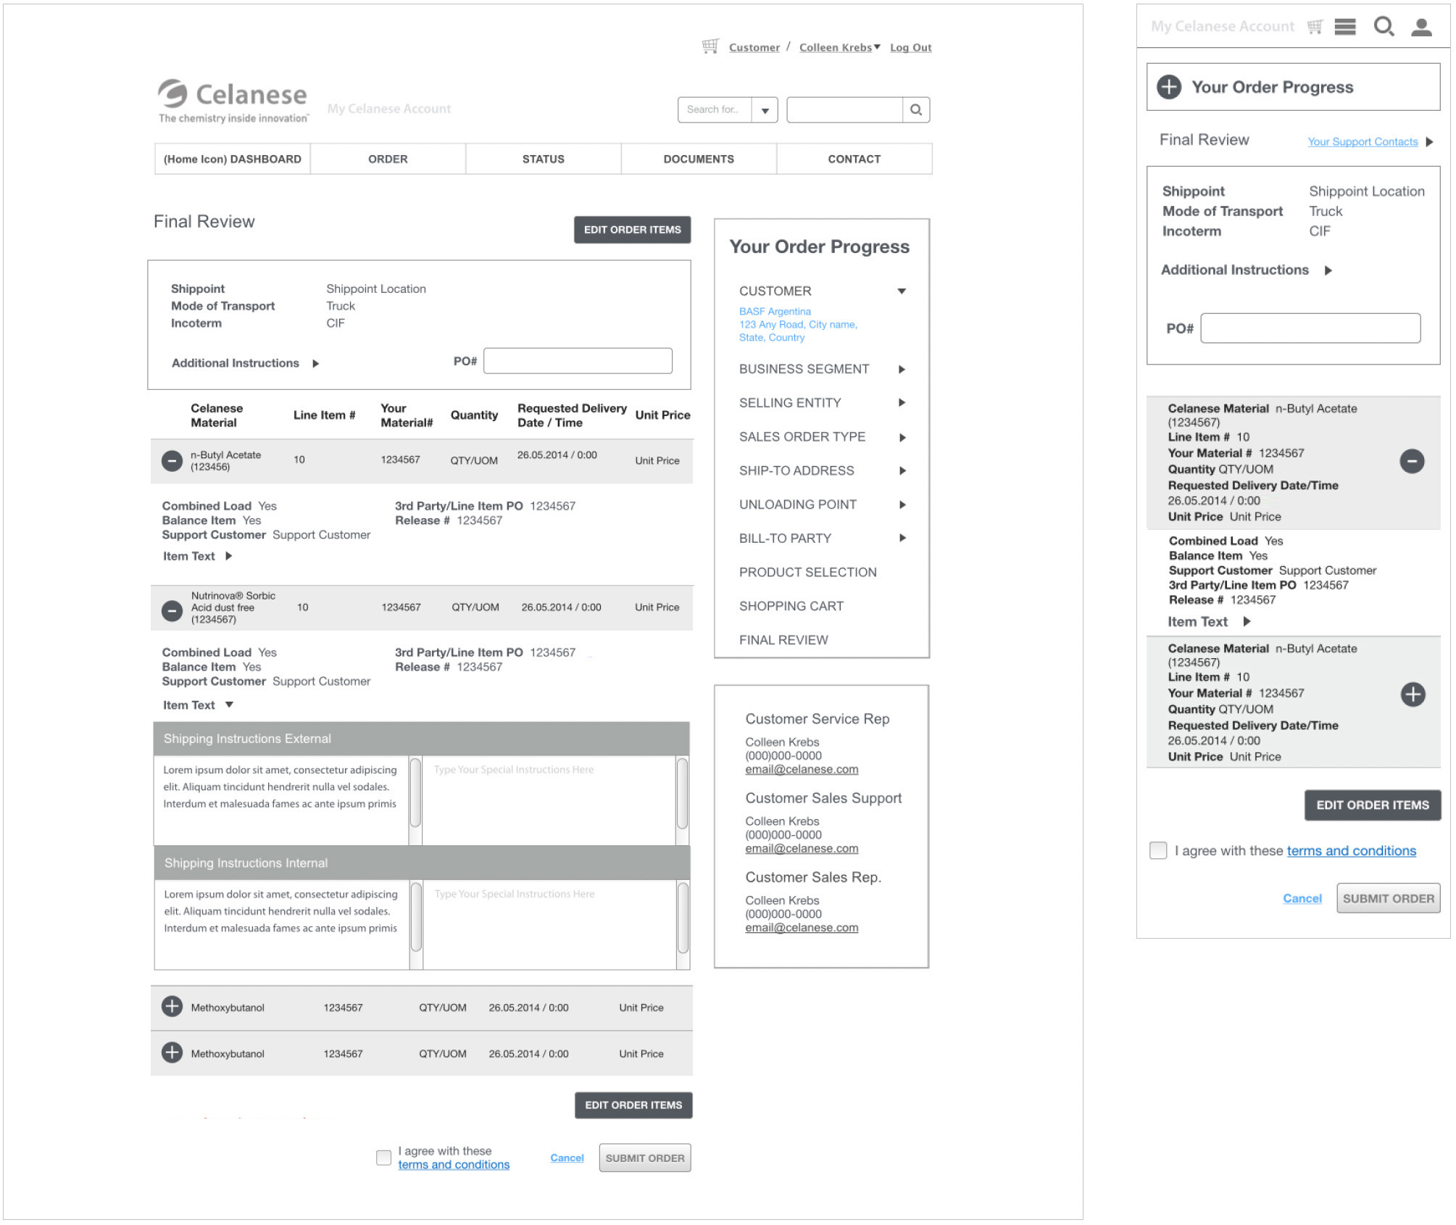Image resolution: width=1456 pixels, height=1225 pixels.
Task: Click bottom desktop EDIT ORDER ITEMS button
Action: pos(633,1105)
